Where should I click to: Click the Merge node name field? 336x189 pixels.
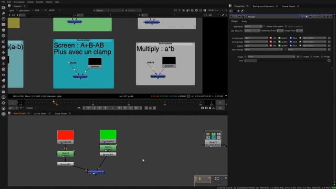point(272,17)
